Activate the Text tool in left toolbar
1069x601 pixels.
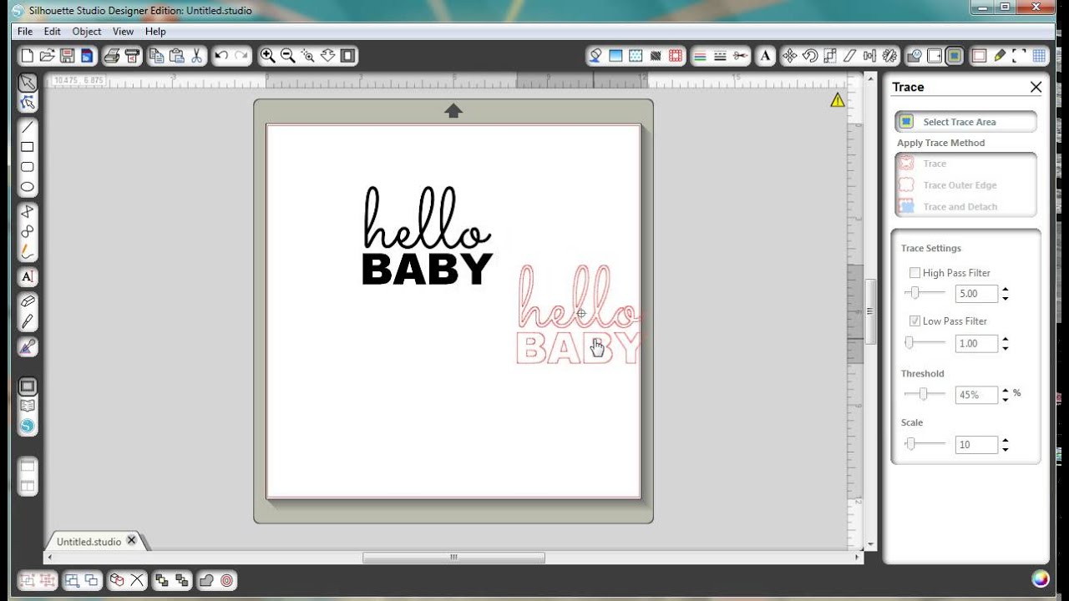pos(28,276)
